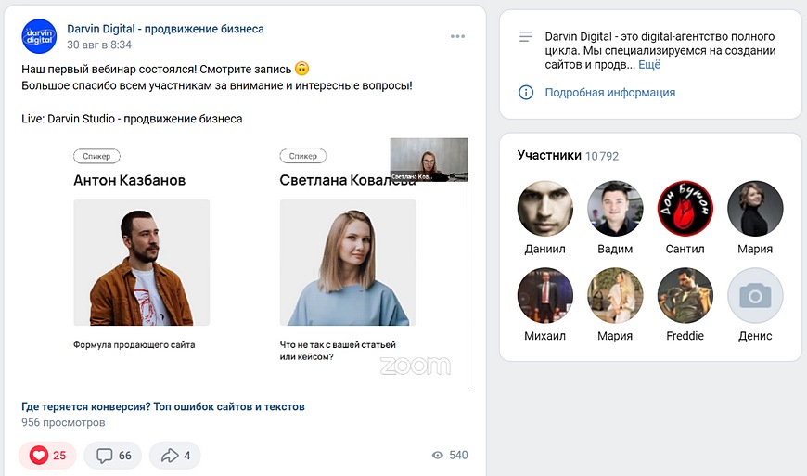Click the description lines icon in the sidebar
Viewport: 807px width, 476px height.
tap(525, 36)
